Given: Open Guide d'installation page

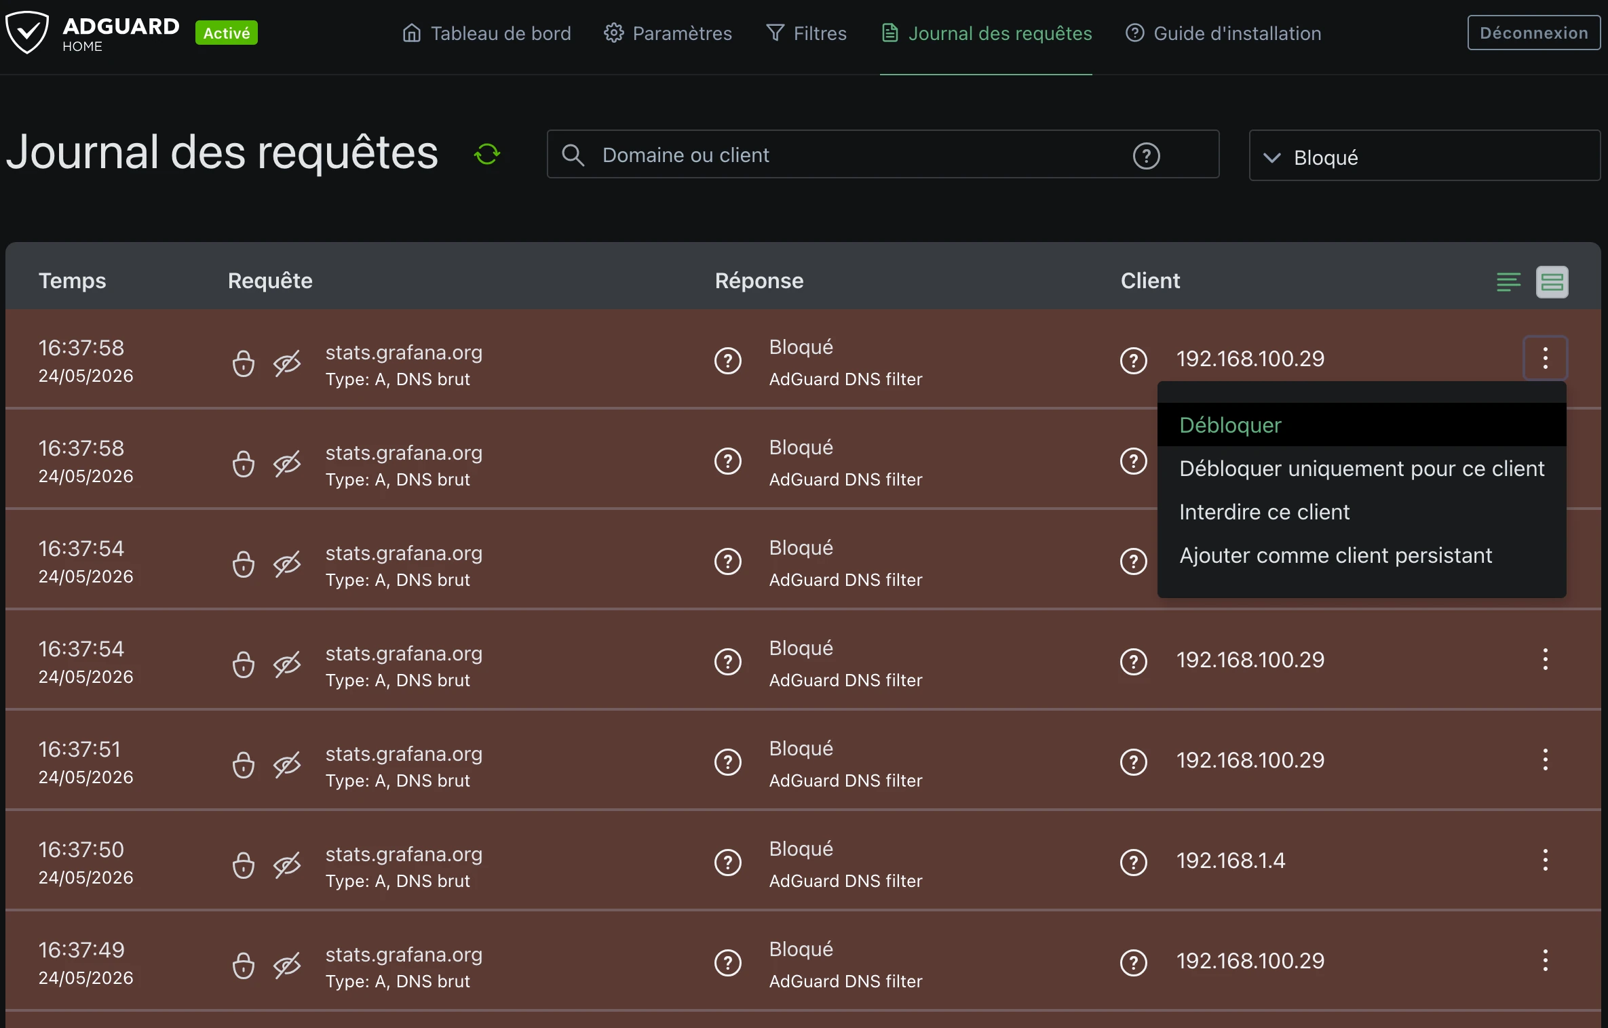Looking at the screenshot, I should (x=1223, y=33).
